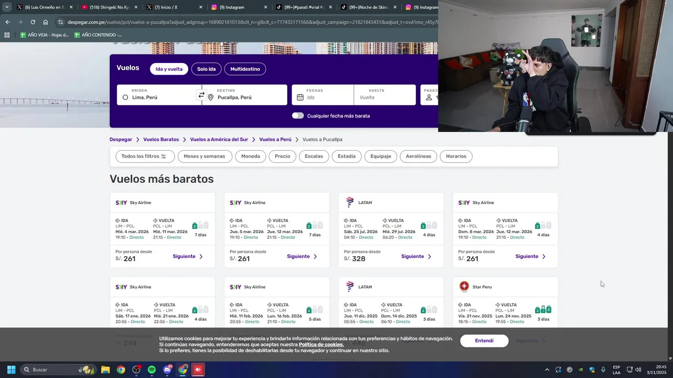
Task: Click the location pin icon in Destino
Action: point(211,97)
